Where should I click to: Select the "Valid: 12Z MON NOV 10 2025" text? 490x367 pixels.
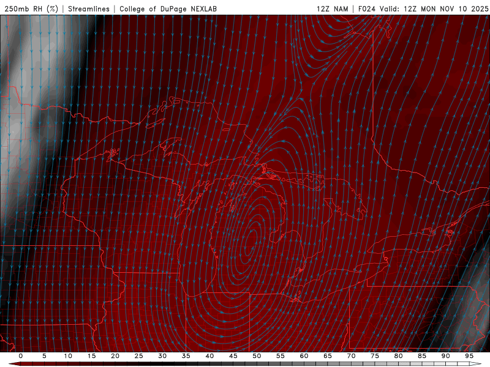pyautogui.click(x=434, y=9)
